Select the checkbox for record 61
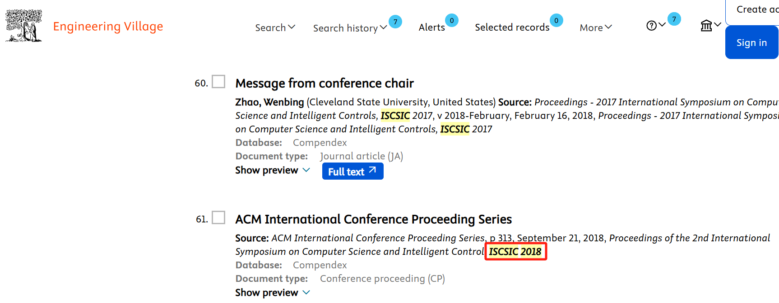The height and width of the screenshot is (303, 779). pos(218,217)
